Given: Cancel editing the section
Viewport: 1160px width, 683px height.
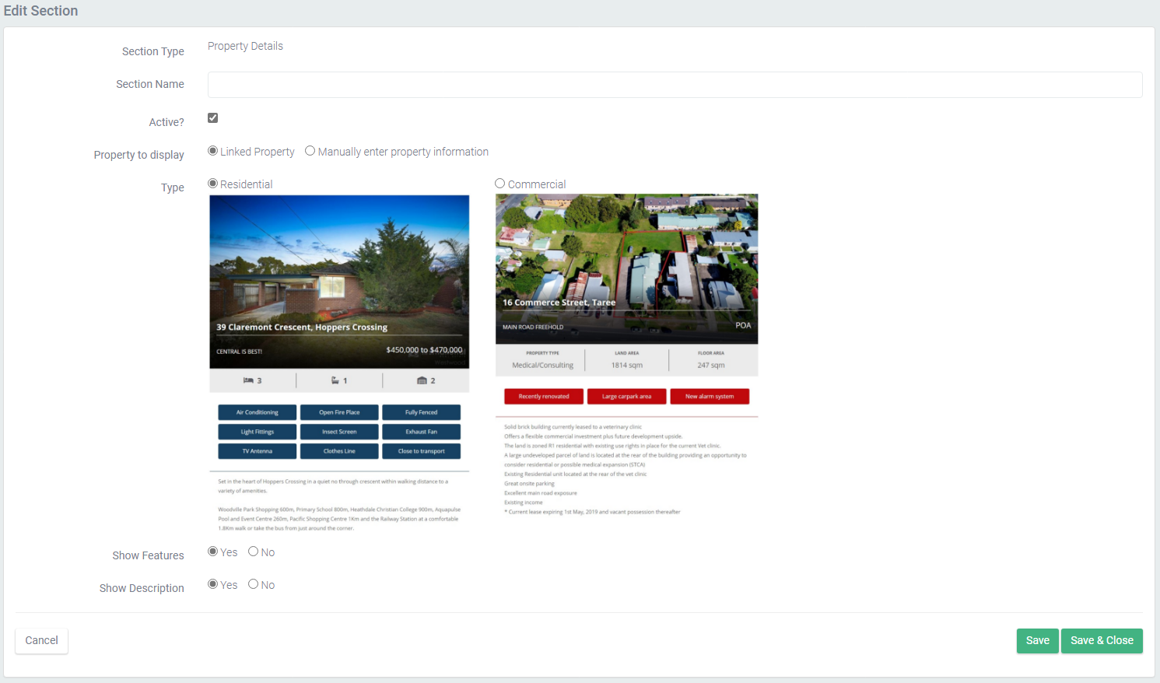Looking at the screenshot, I should click(42, 640).
